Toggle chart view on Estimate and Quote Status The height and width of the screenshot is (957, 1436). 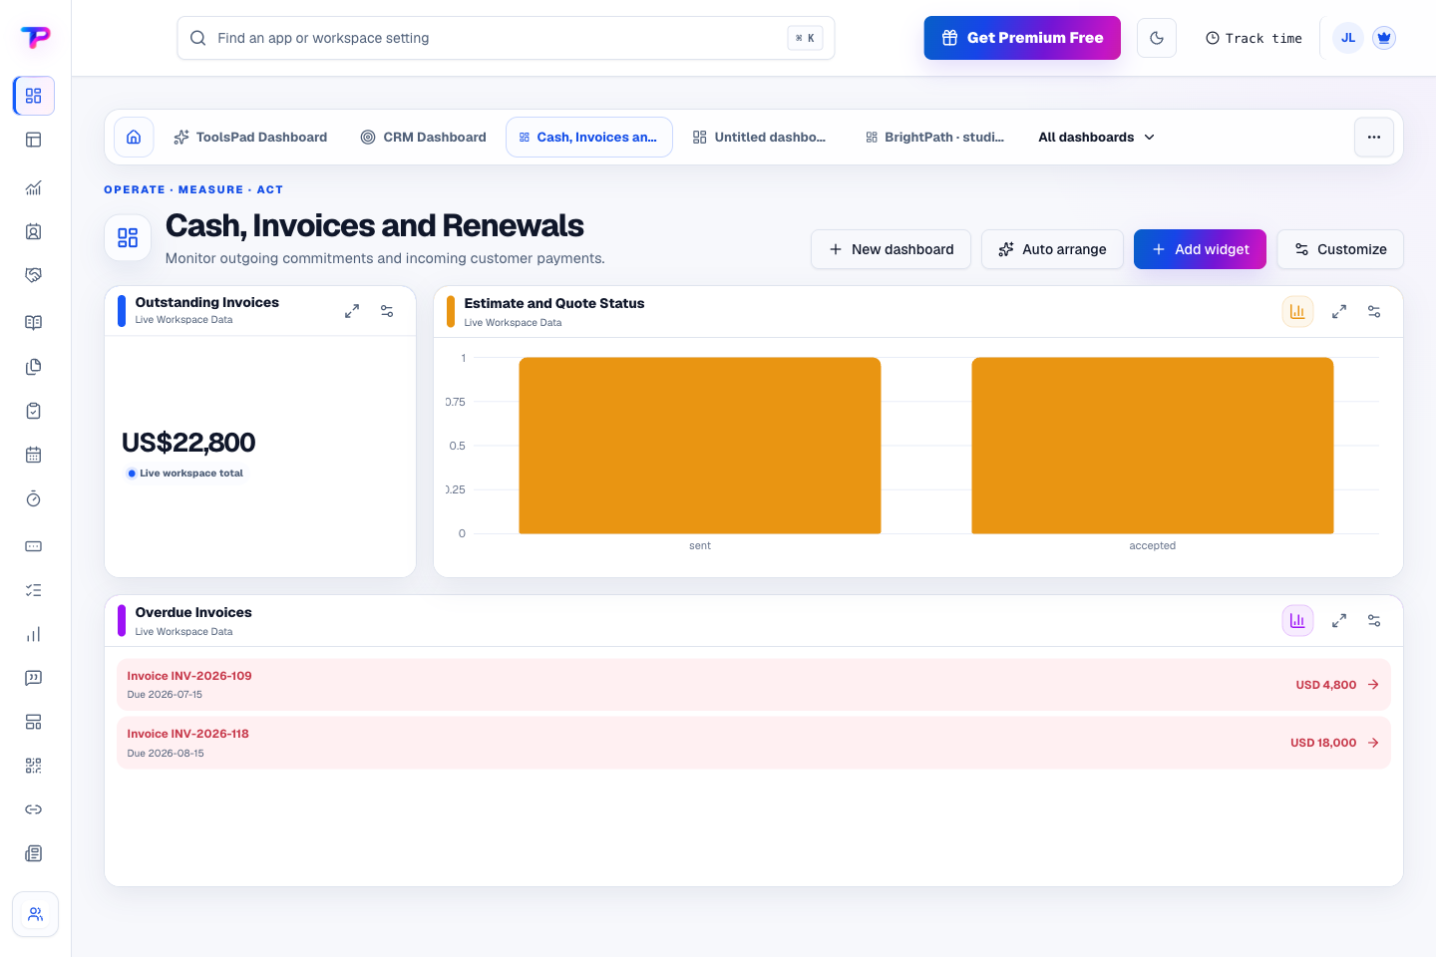point(1297,312)
